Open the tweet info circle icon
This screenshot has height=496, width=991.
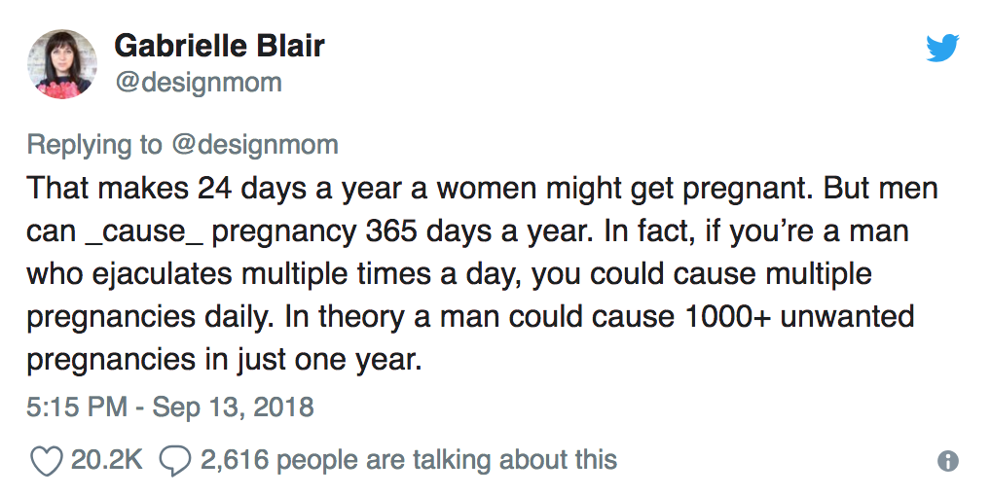coord(948,461)
